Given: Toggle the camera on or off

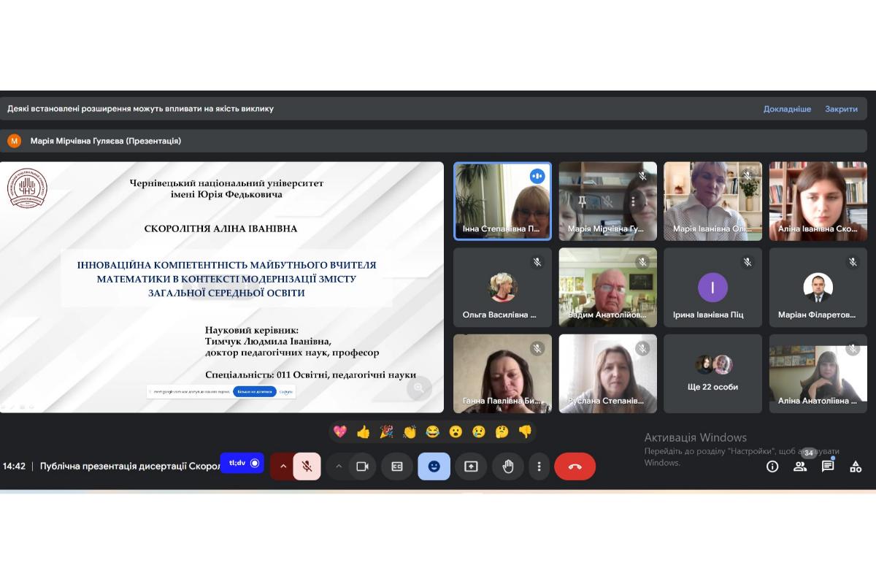Looking at the screenshot, I should (362, 466).
